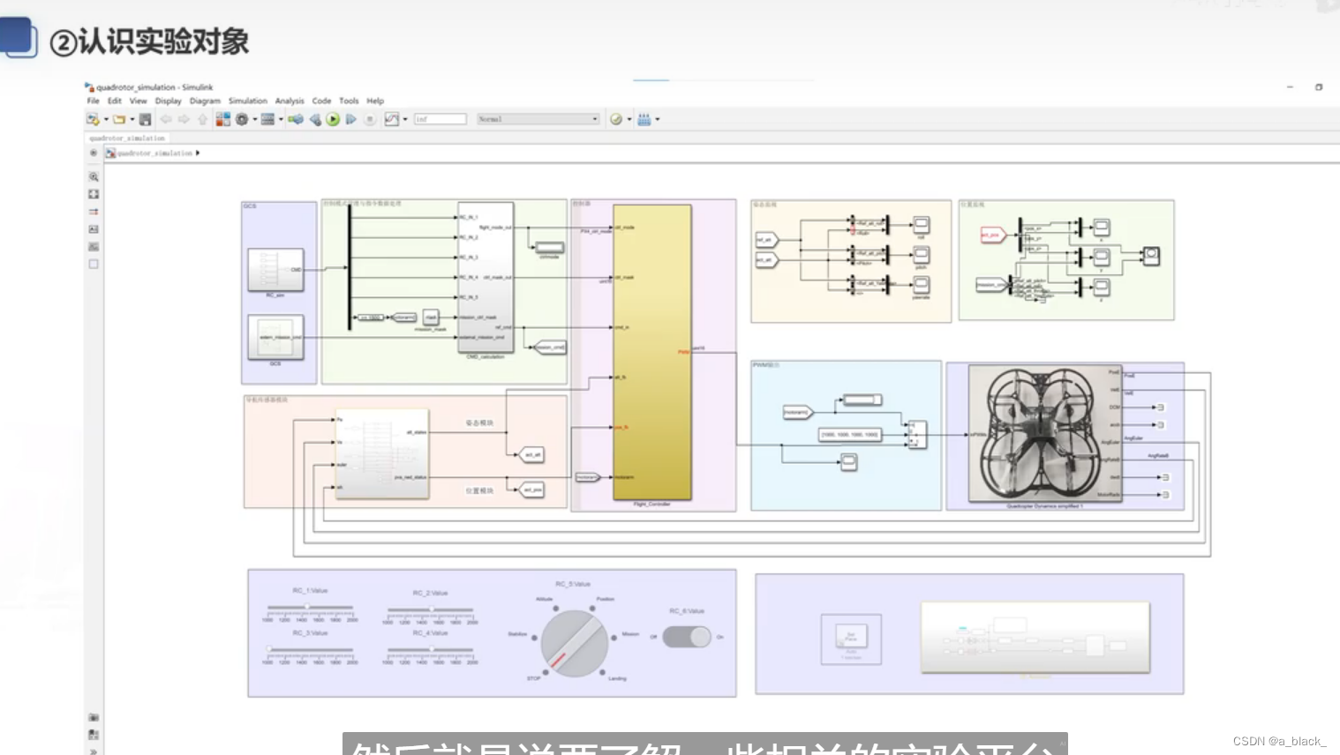Open the Edit menu
This screenshot has width=1340, height=755.
point(115,101)
